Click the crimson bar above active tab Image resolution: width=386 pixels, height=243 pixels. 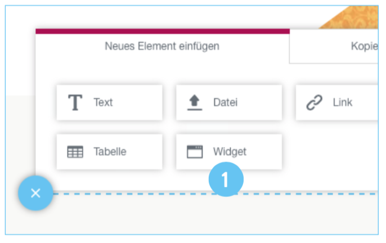(x=162, y=31)
